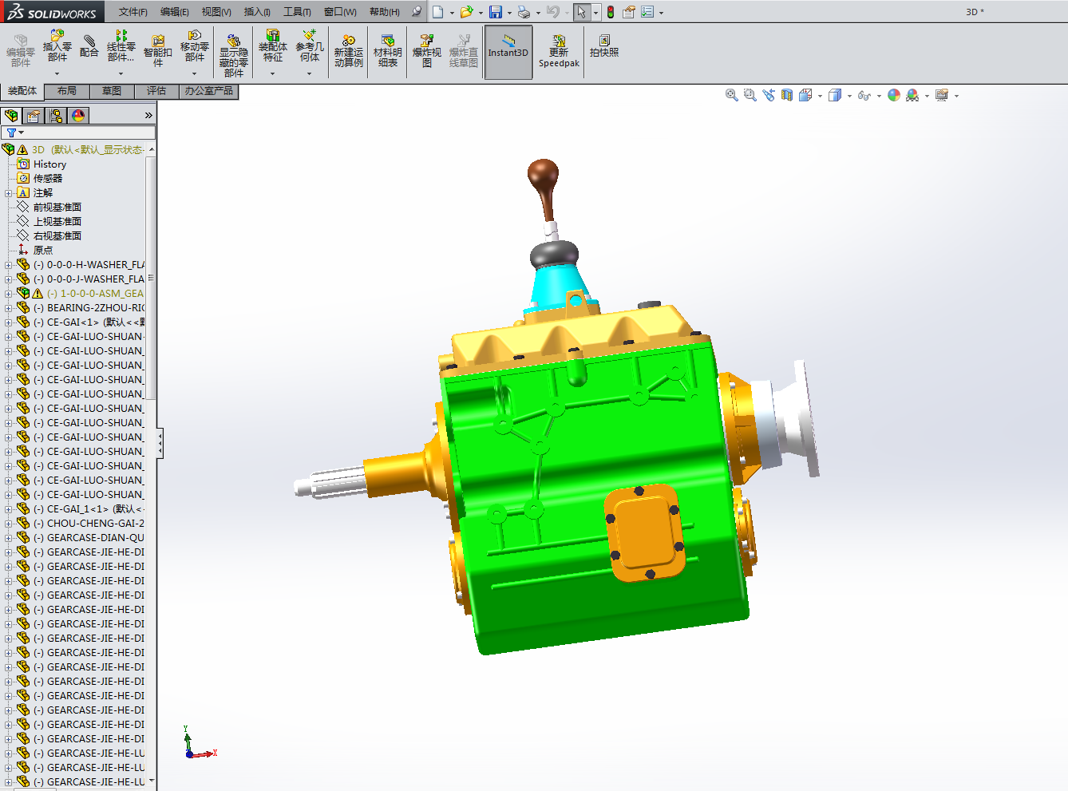Click Options list icon in top toolbar
Image resolution: width=1068 pixels, height=791 pixels.
(647, 12)
